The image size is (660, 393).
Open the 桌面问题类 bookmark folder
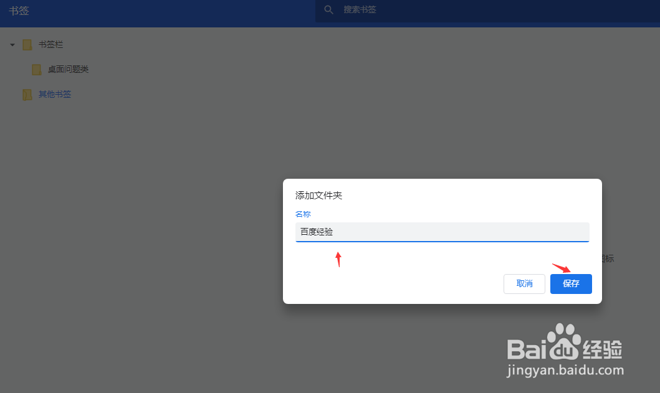pos(69,69)
